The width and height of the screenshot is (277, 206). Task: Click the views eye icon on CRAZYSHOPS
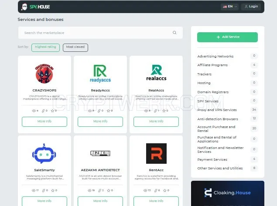pyautogui.click(x=34, y=111)
